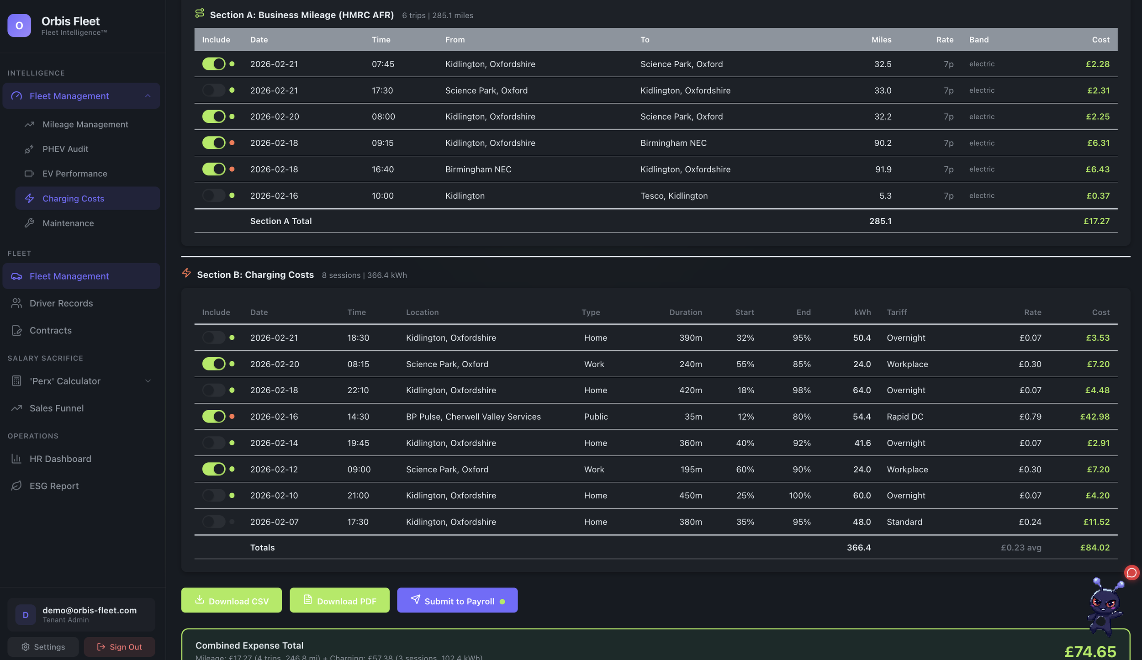
Task: Click the ESG Report leaf icon
Action: [16, 486]
